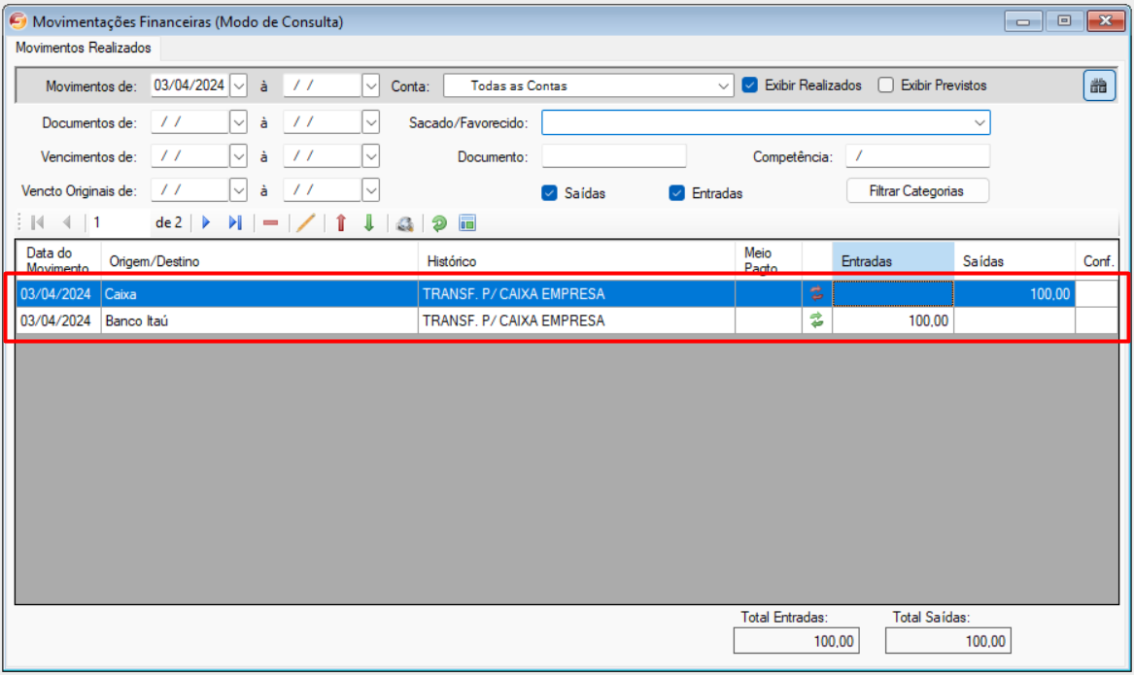Maximize the Movimentações Financeiras window

tap(1064, 21)
